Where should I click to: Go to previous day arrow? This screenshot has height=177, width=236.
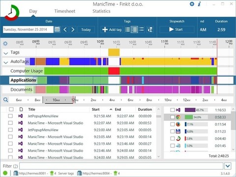pos(65,29)
